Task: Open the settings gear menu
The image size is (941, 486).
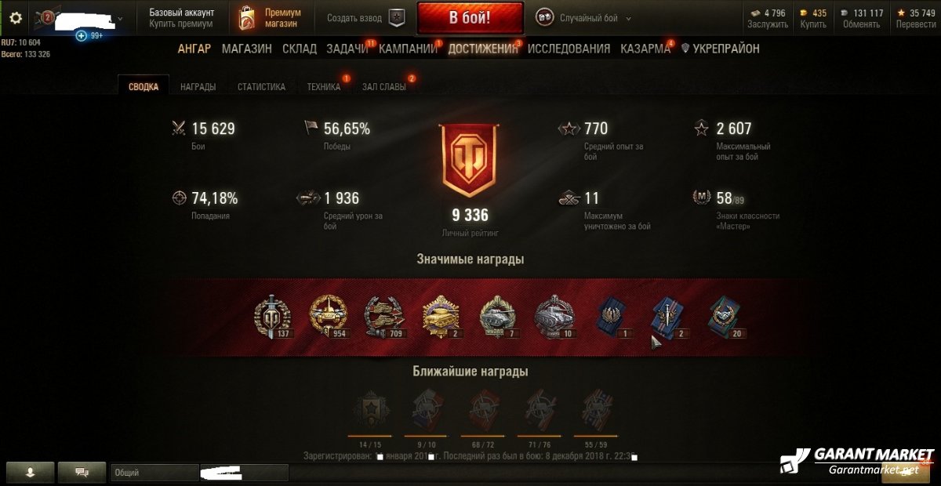Action: 16,17
